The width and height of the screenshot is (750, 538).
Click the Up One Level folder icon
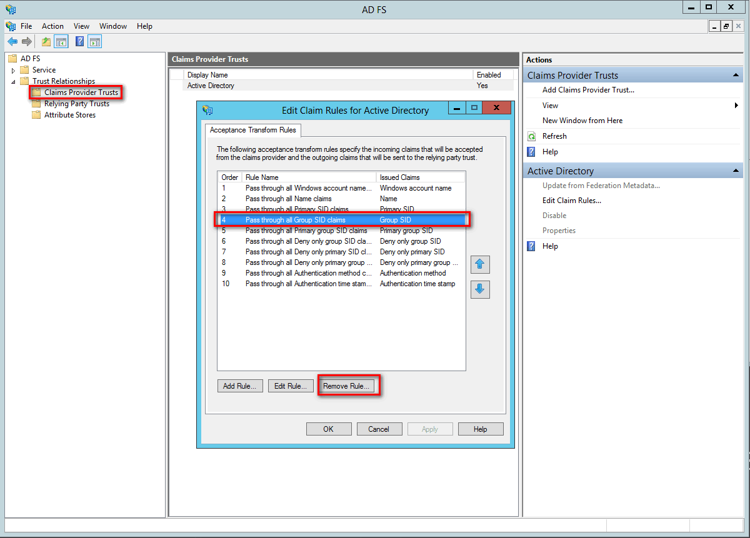pos(46,42)
